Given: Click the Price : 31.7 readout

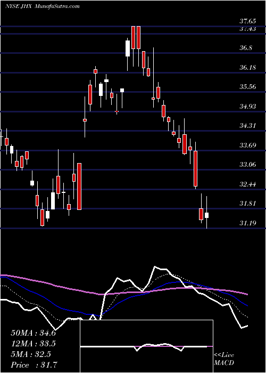Looking at the screenshot, I should click(34, 365).
